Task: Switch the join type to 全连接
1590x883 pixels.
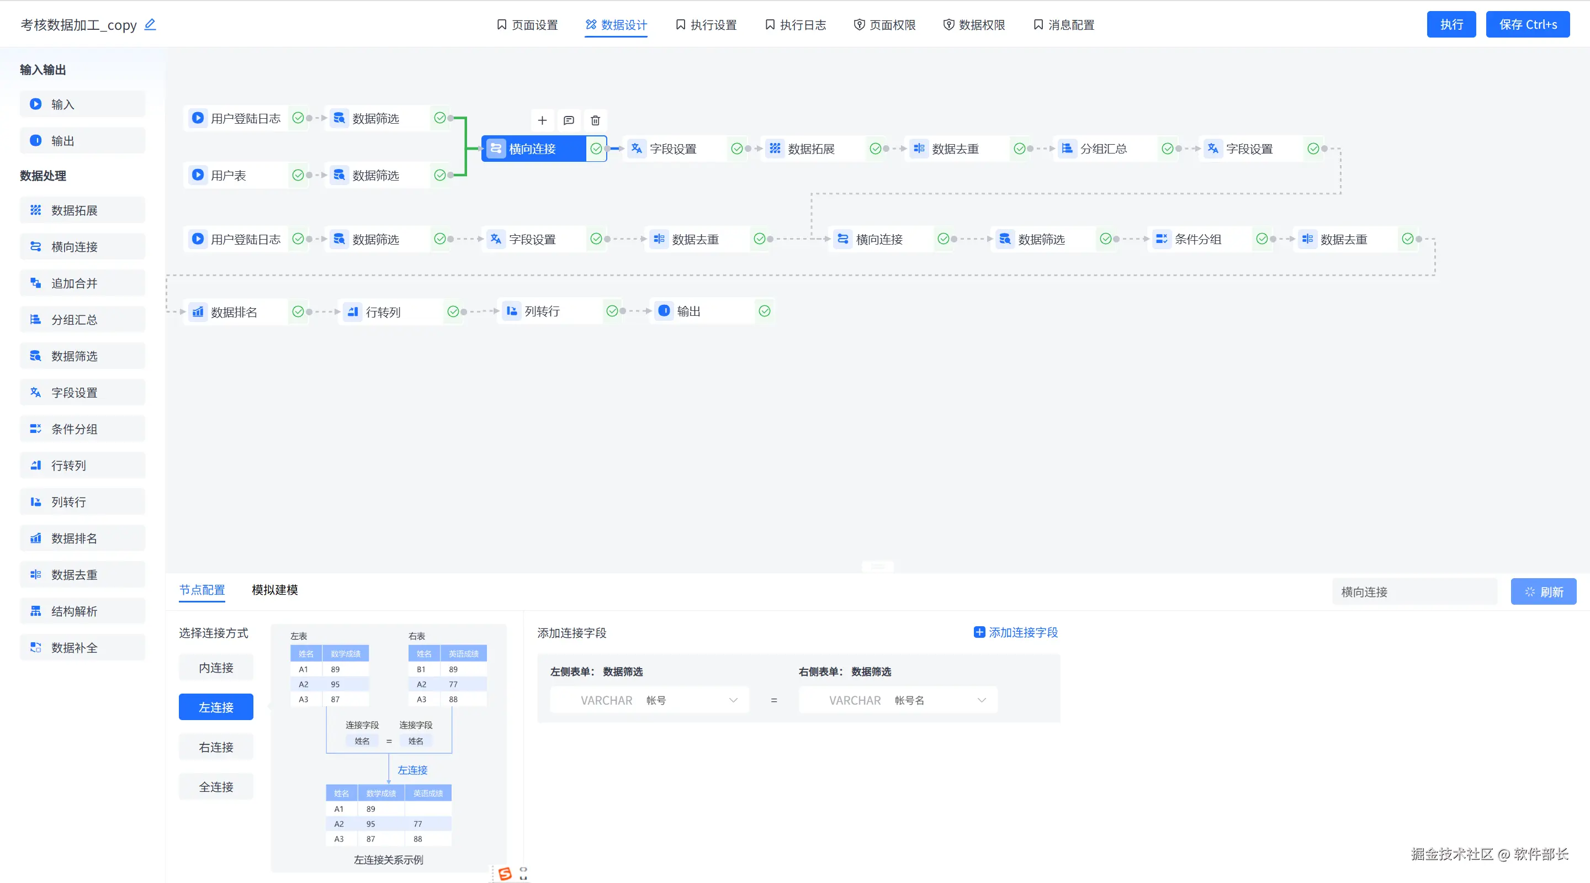Action: [x=216, y=787]
